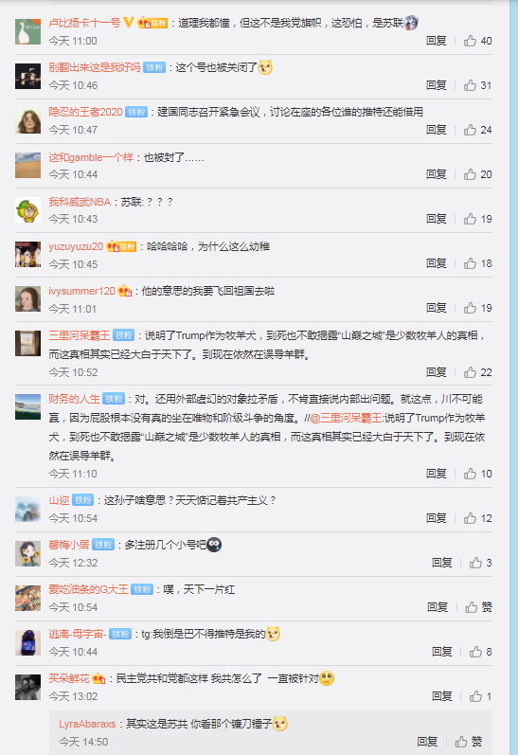Image resolution: width=518 pixels, height=755 pixels.
Task: Reply to 山迩's comment
Action: point(437,518)
